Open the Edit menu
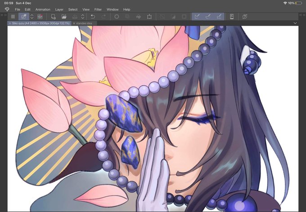 tap(27, 9)
